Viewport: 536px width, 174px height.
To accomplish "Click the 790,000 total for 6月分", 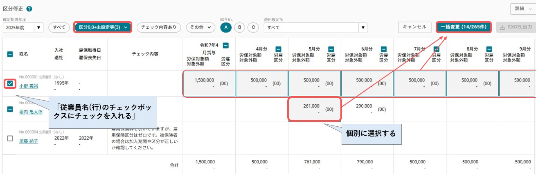I will pos(364,162).
